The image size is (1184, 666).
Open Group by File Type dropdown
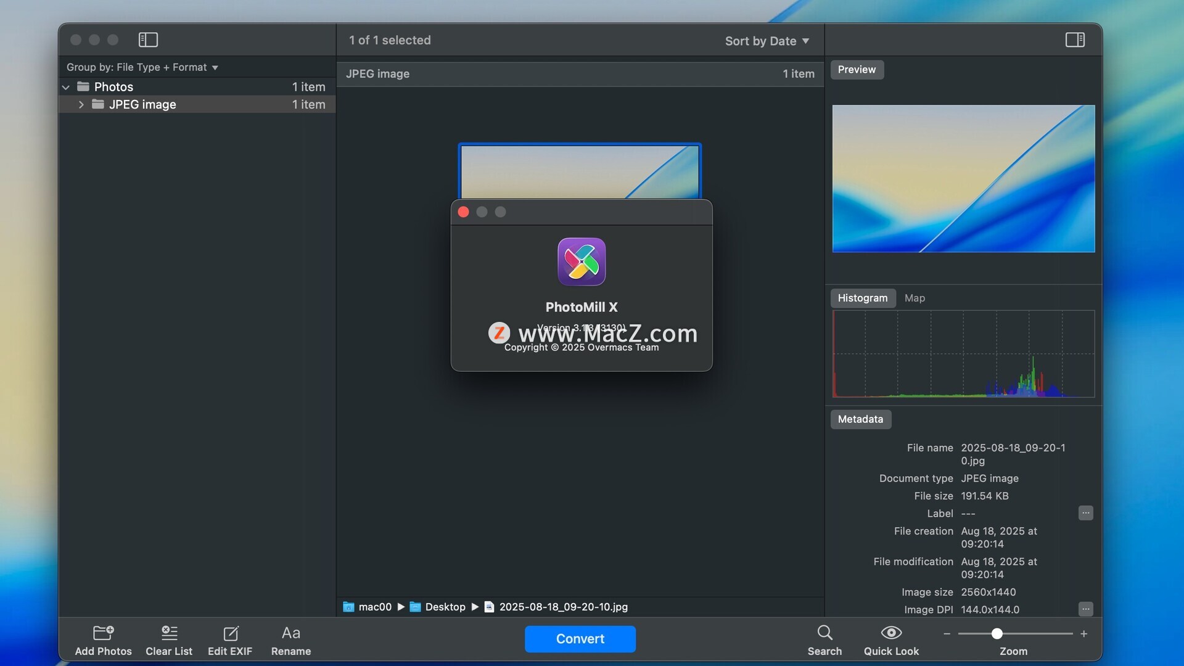pos(142,67)
